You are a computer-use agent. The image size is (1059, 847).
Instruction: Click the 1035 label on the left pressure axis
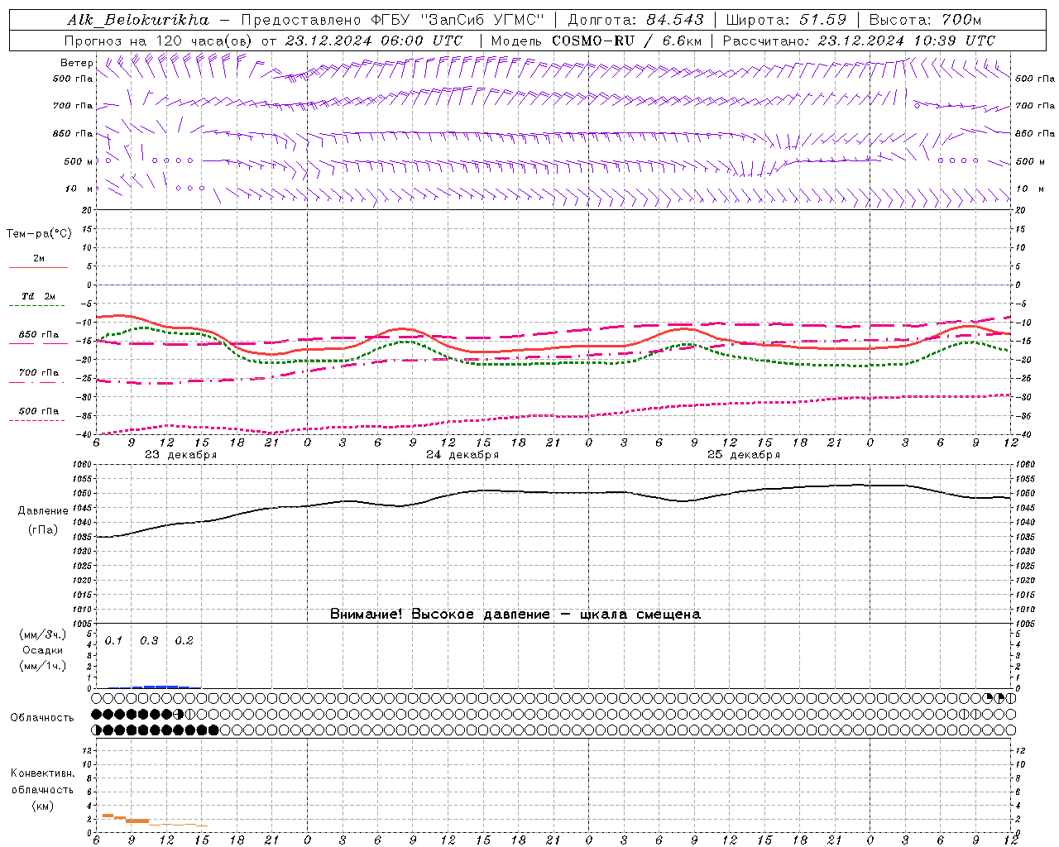[82, 537]
